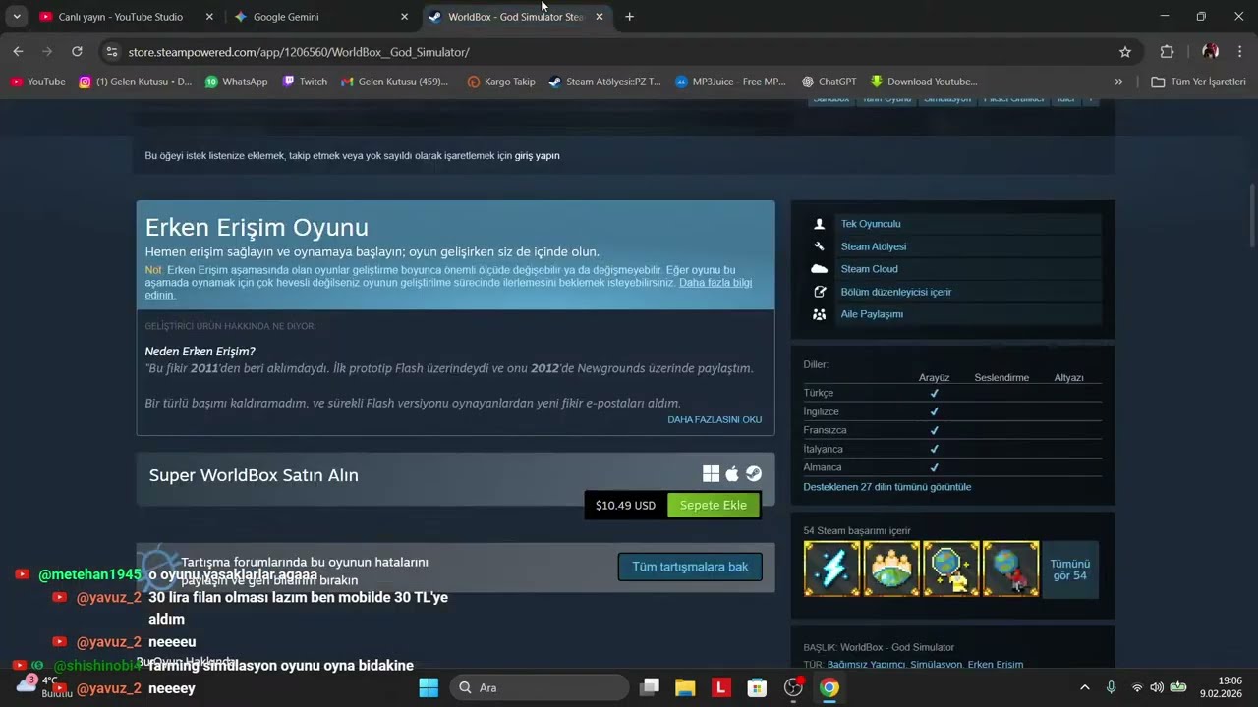
Task: Click the giriş yapın sign-in link
Action: [537, 156]
